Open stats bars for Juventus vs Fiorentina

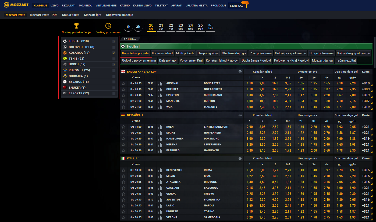coord(160,200)
